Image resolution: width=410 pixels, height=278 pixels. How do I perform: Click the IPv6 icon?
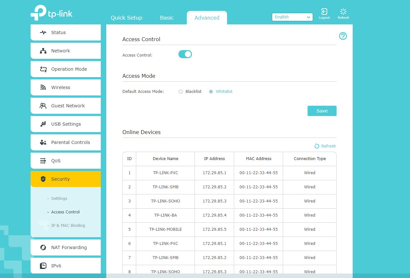[43, 266]
